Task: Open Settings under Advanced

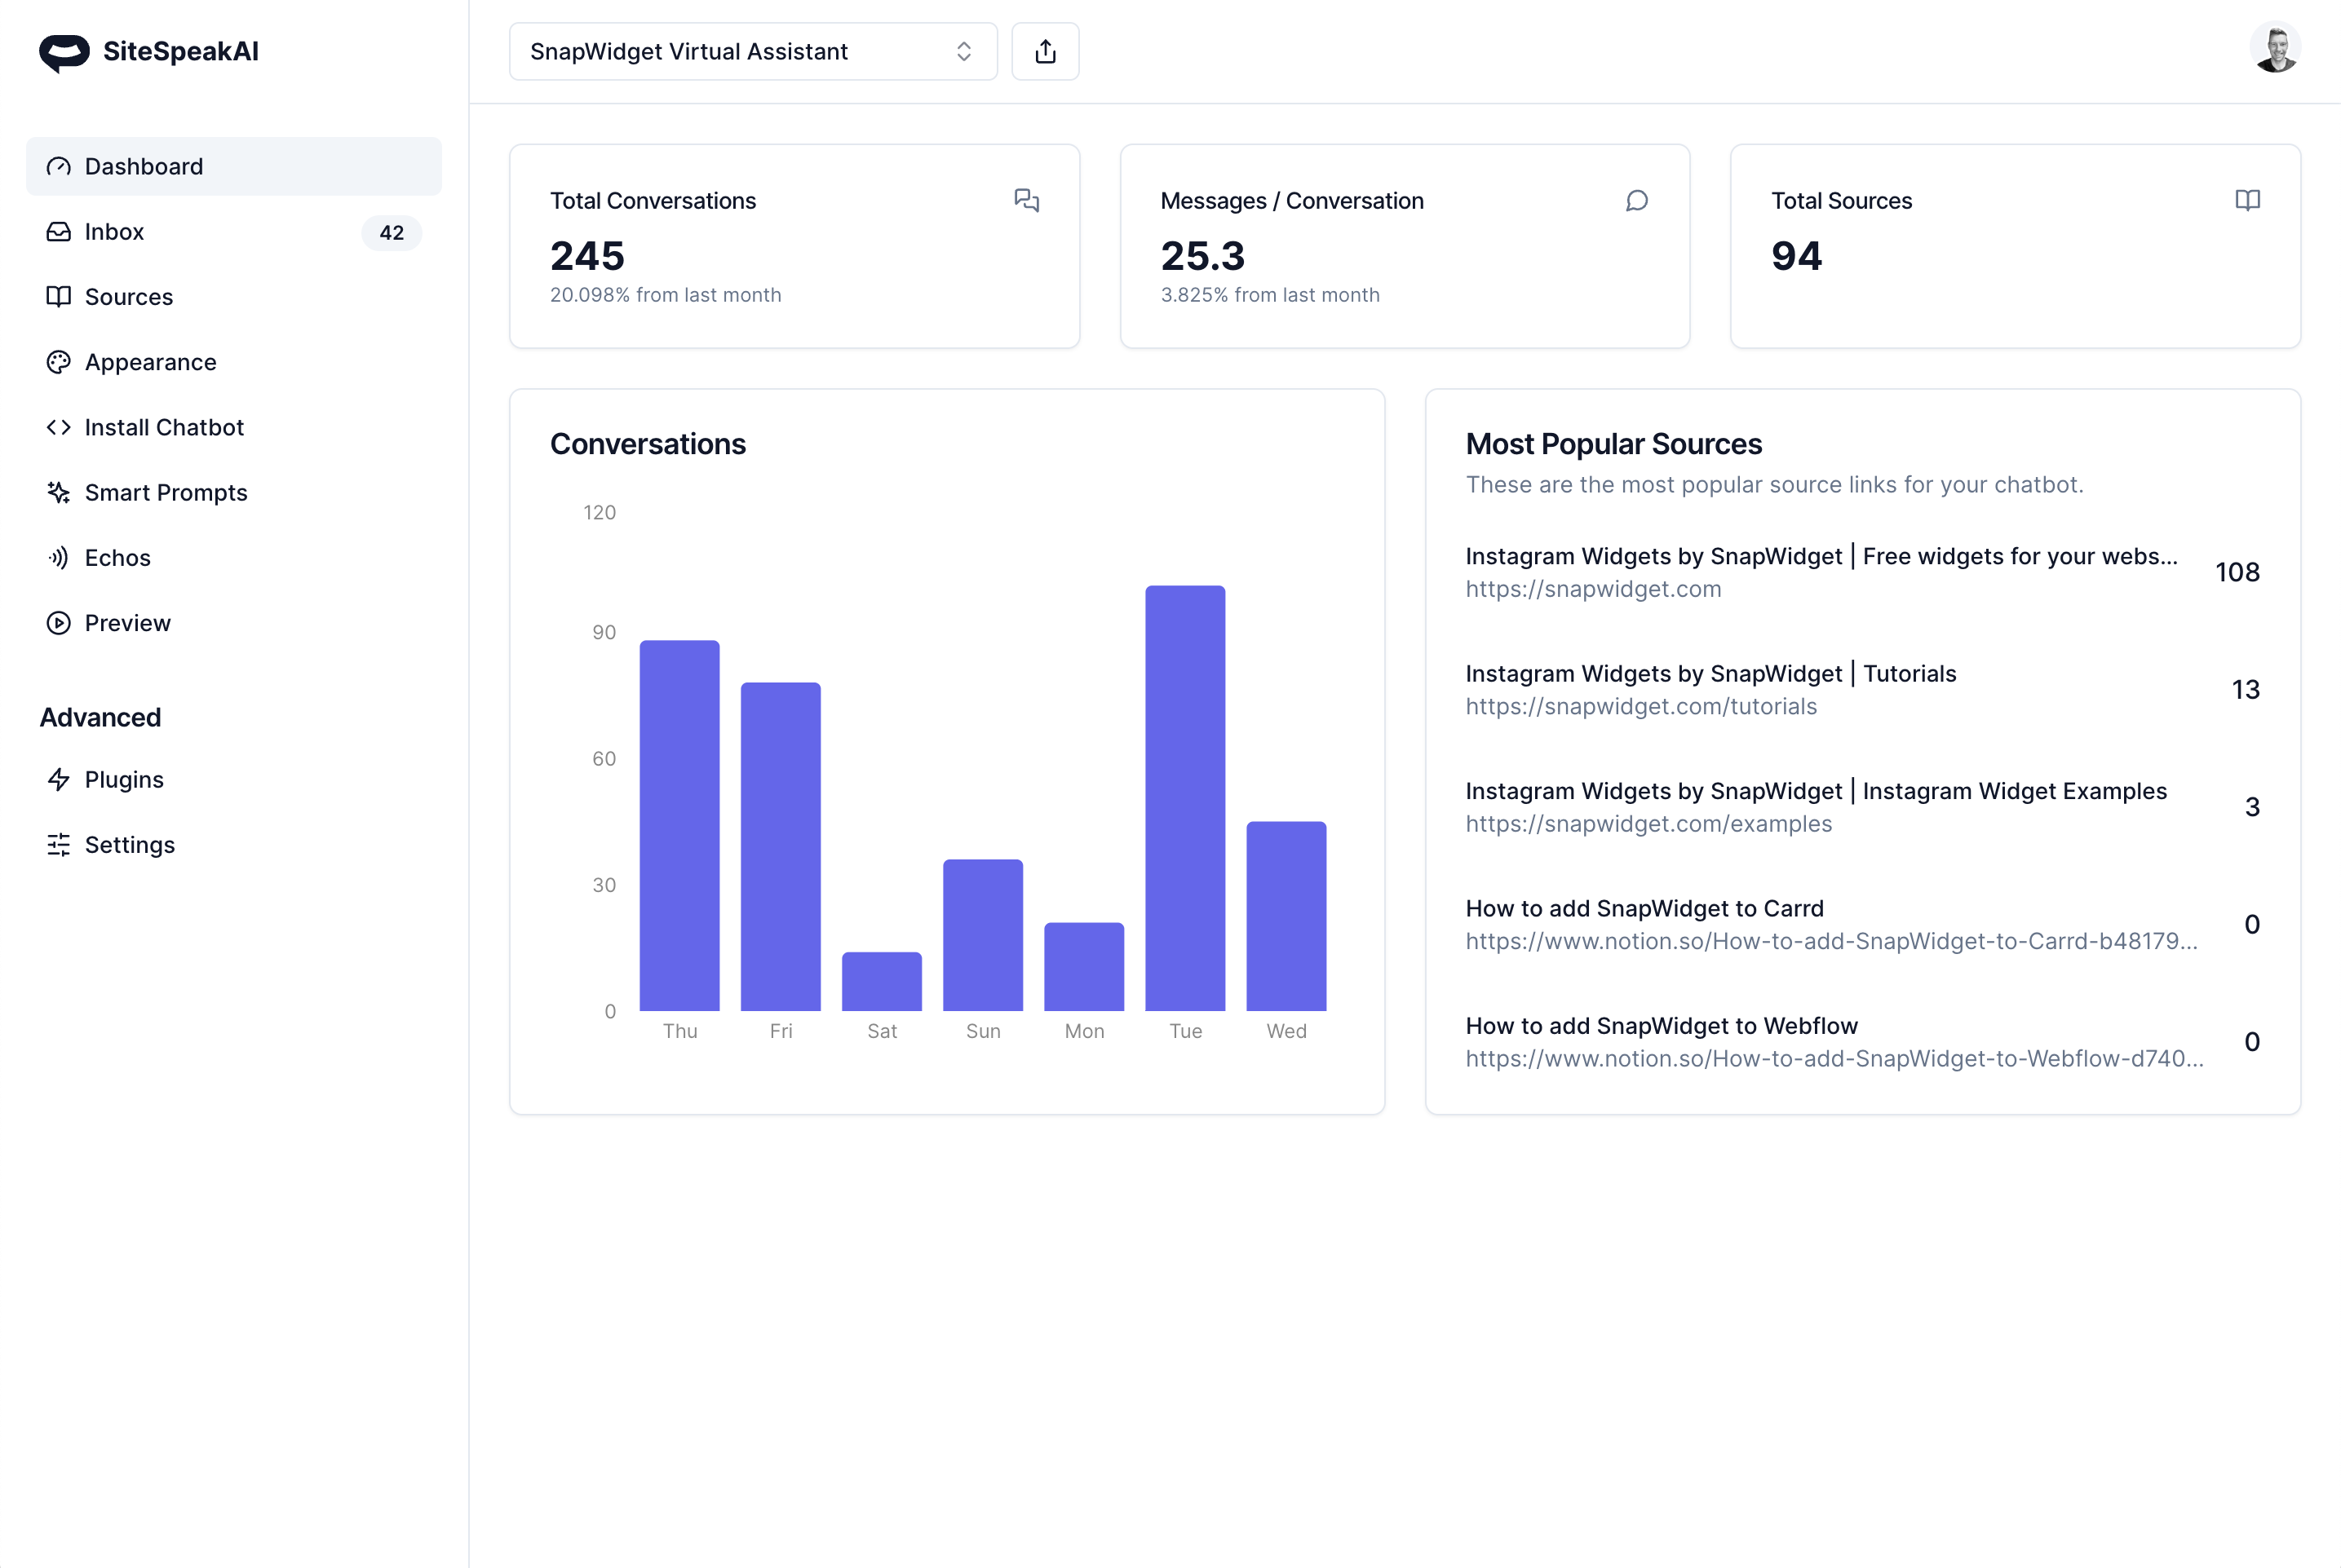Action: [129, 845]
